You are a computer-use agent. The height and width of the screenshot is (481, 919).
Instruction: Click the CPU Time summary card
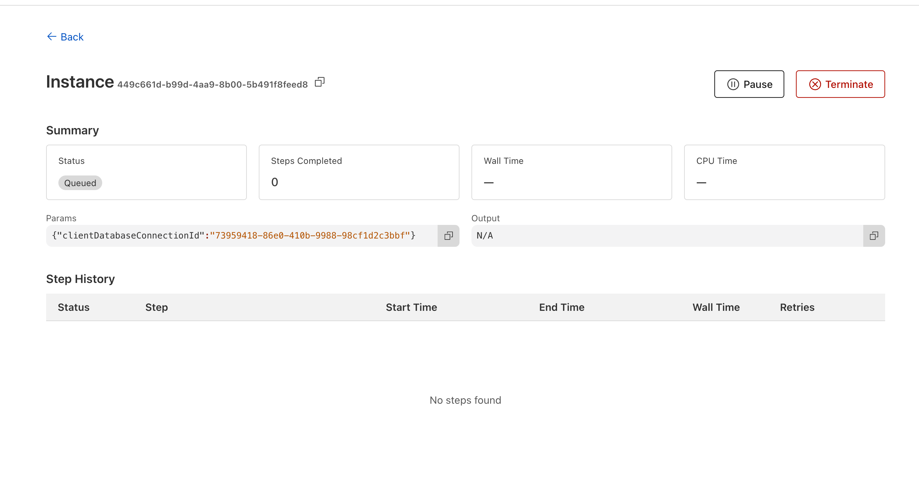[x=784, y=172]
